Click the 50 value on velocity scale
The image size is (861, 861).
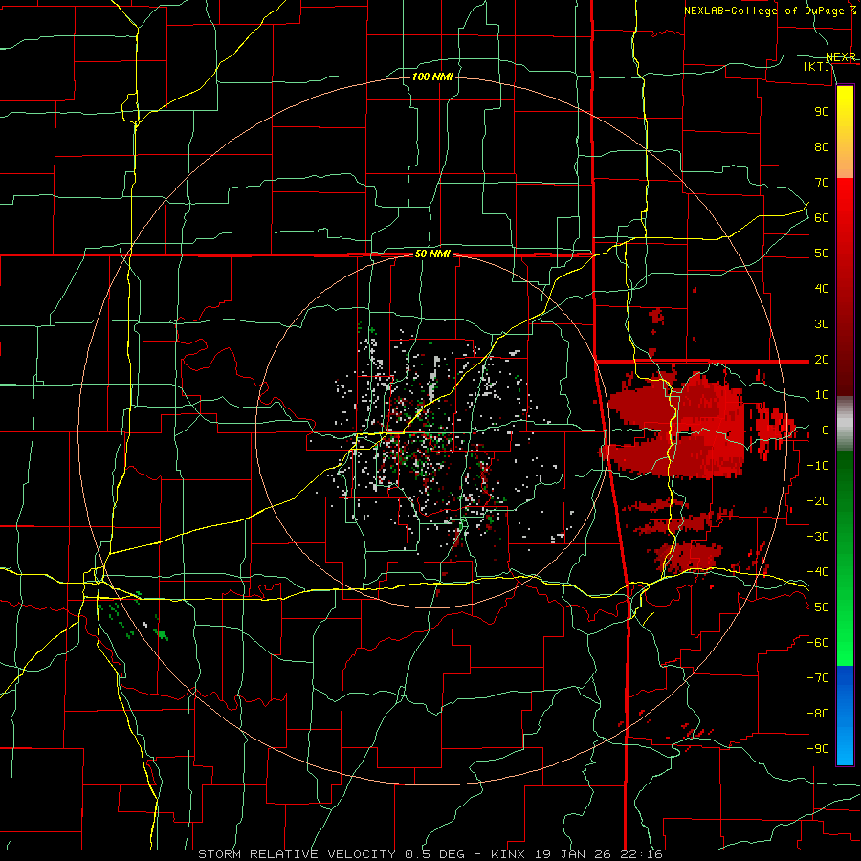822,254
